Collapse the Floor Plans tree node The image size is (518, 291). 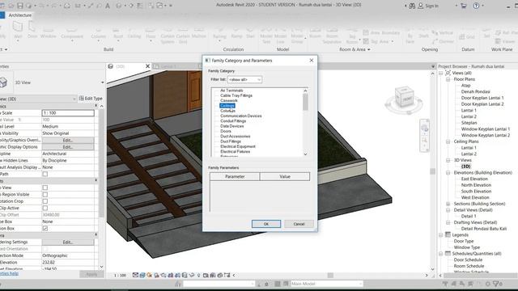[448, 79]
